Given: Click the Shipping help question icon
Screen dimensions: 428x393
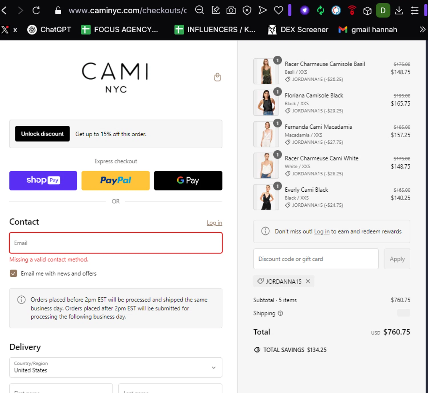Looking at the screenshot, I should [280, 313].
